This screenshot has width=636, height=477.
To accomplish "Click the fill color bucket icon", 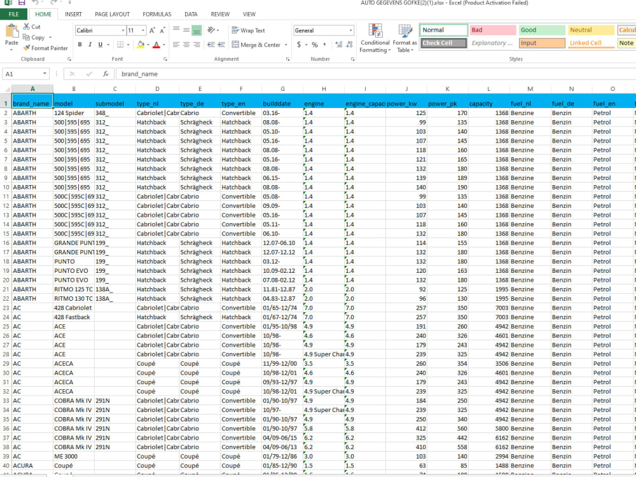I will tap(141, 45).
